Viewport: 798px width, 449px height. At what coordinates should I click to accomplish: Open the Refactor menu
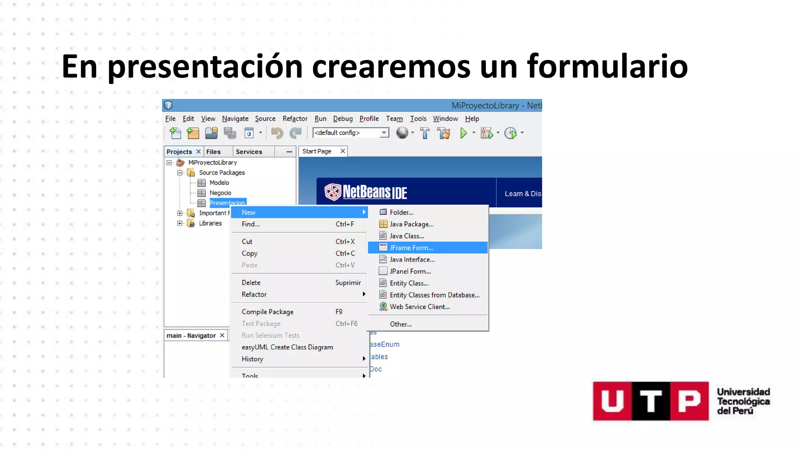[x=295, y=118]
